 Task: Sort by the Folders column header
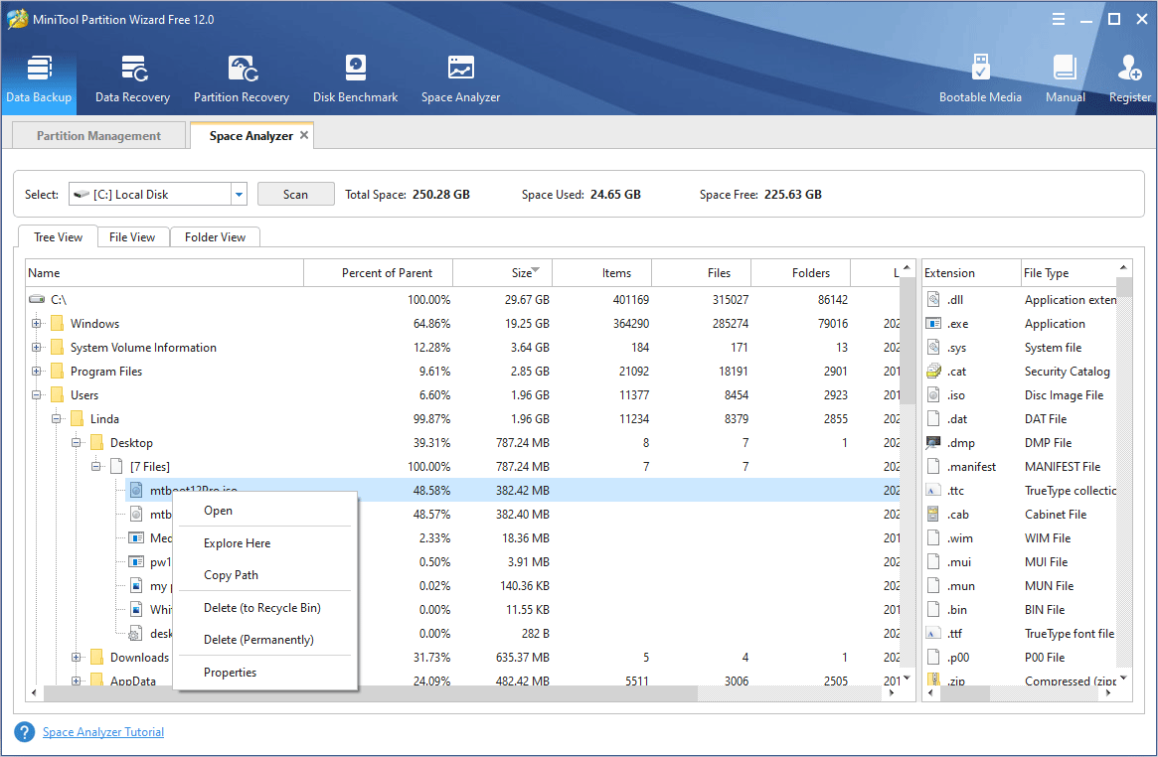point(800,273)
